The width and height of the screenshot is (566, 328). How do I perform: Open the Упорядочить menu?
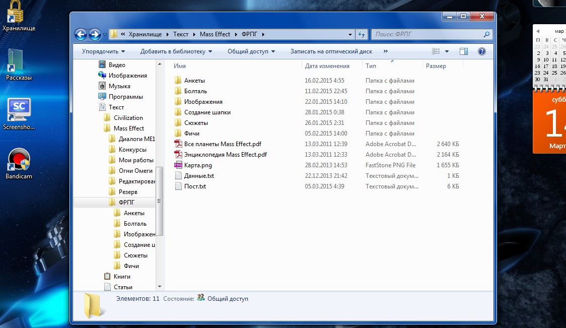tap(103, 51)
